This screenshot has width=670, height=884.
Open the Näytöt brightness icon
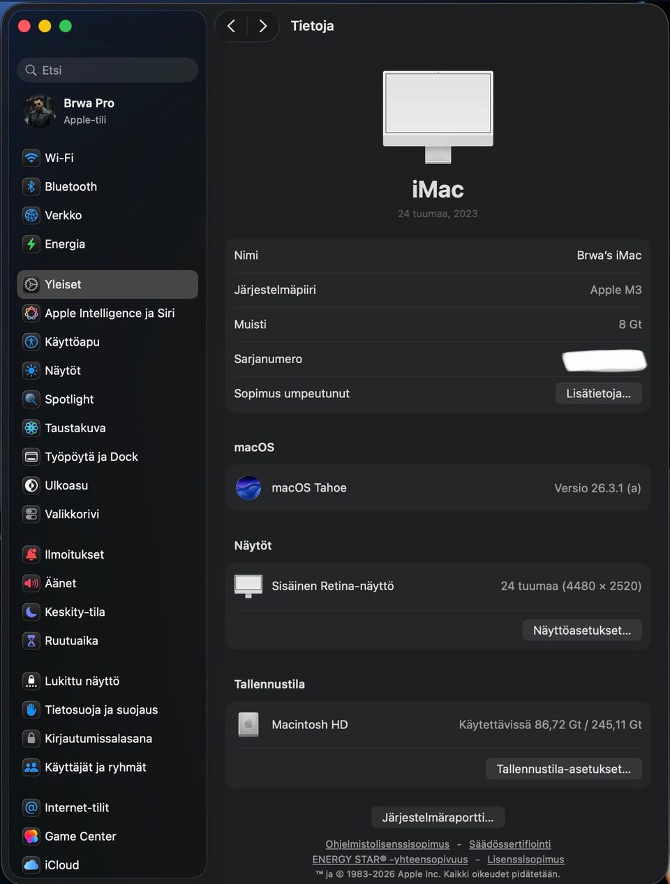tap(31, 370)
